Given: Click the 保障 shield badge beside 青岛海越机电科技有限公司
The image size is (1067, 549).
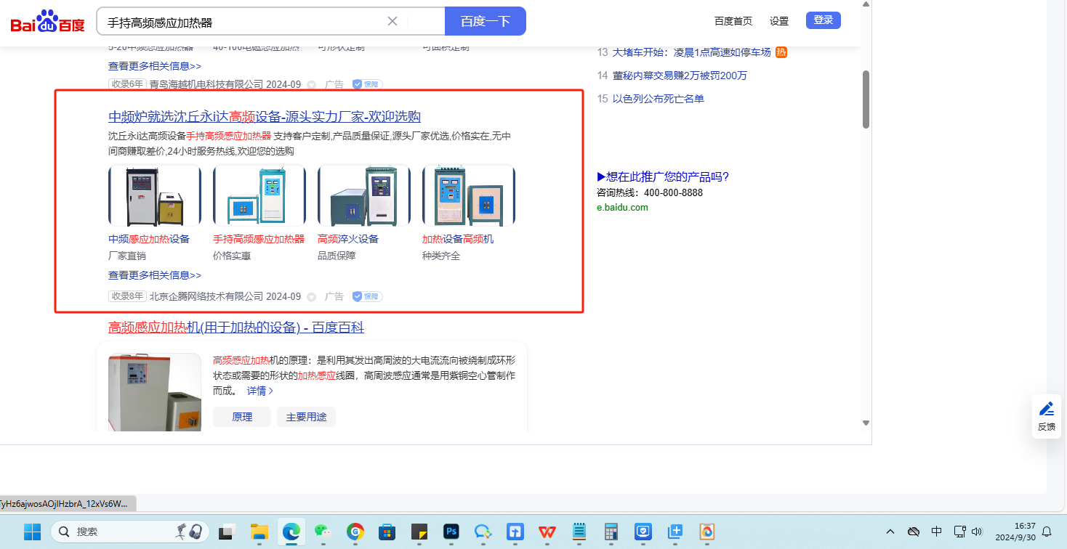Looking at the screenshot, I should [x=367, y=84].
